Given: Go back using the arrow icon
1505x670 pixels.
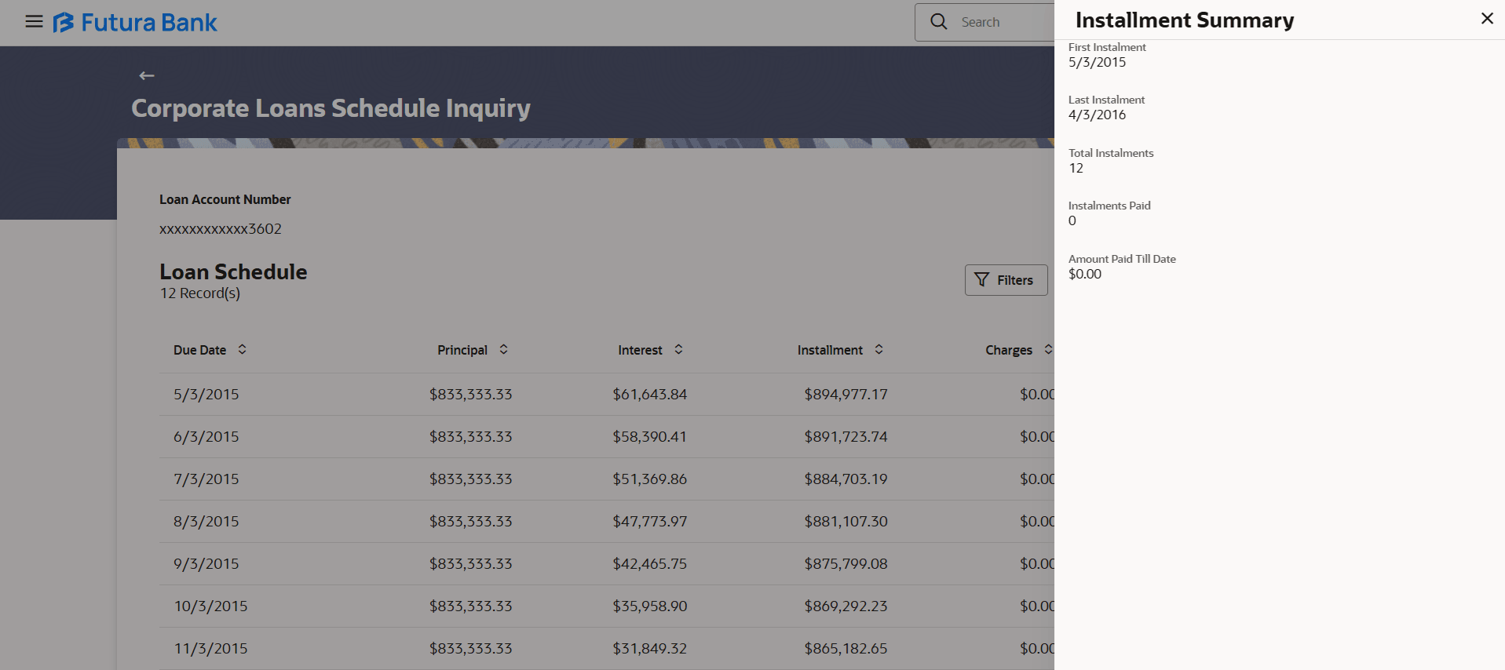Looking at the screenshot, I should 147,76.
